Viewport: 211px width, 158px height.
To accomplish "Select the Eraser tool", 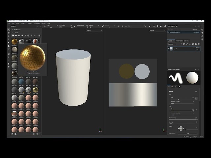I will [9, 33].
